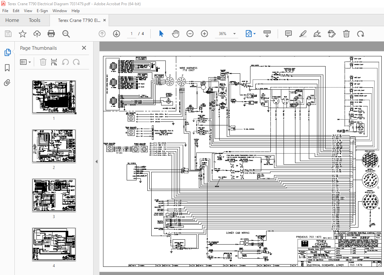Rotate page with toolbar rotate icon

click(x=360, y=34)
